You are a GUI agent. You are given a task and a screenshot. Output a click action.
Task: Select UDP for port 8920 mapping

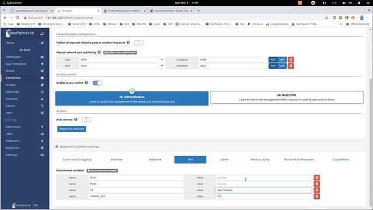point(282,66)
